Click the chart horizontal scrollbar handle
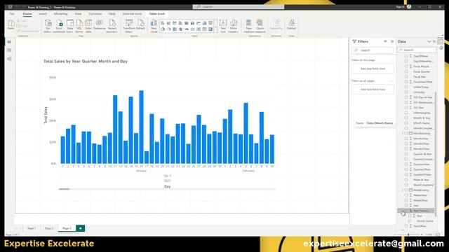The height and width of the screenshot is (252, 449). click(64, 189)
